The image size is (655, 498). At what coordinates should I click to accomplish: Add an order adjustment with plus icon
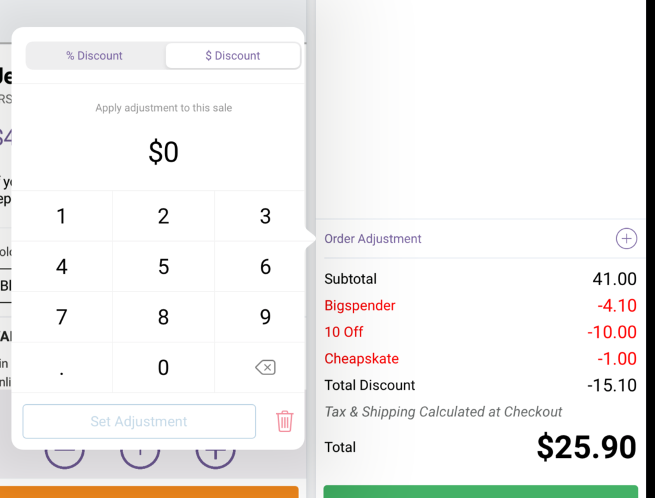coord(626,239)
